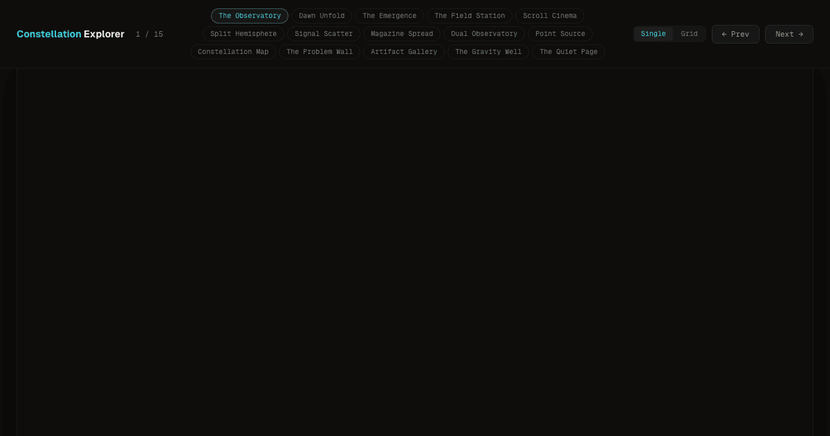Open Split Hemisphere
Image resolution: width=830 pixels, height=436 pixels.
[243, 33]
